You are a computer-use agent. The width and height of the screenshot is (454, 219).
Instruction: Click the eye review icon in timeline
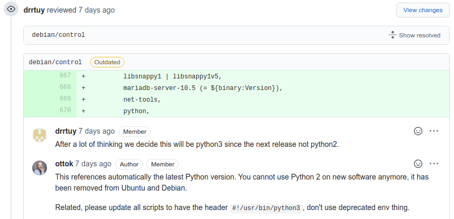click(10, 9)
